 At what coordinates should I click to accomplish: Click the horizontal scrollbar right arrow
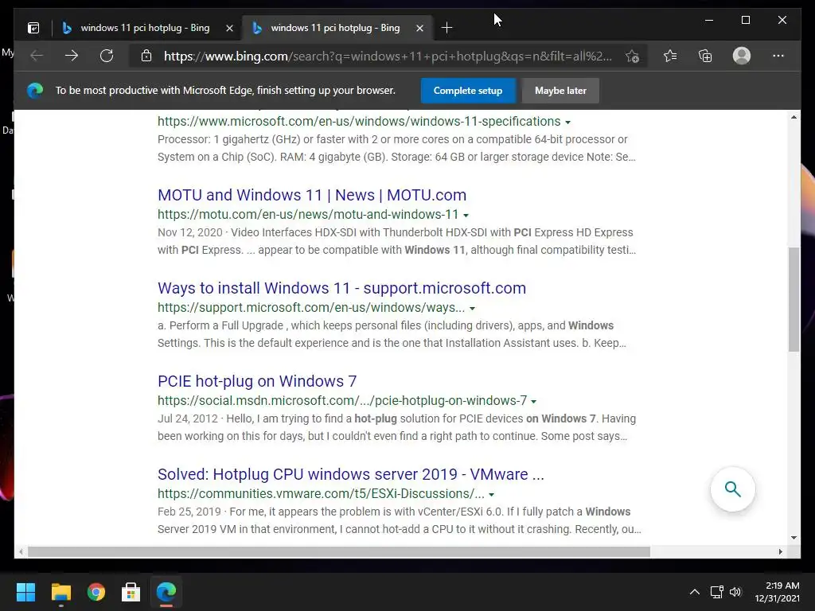(780, 552)
